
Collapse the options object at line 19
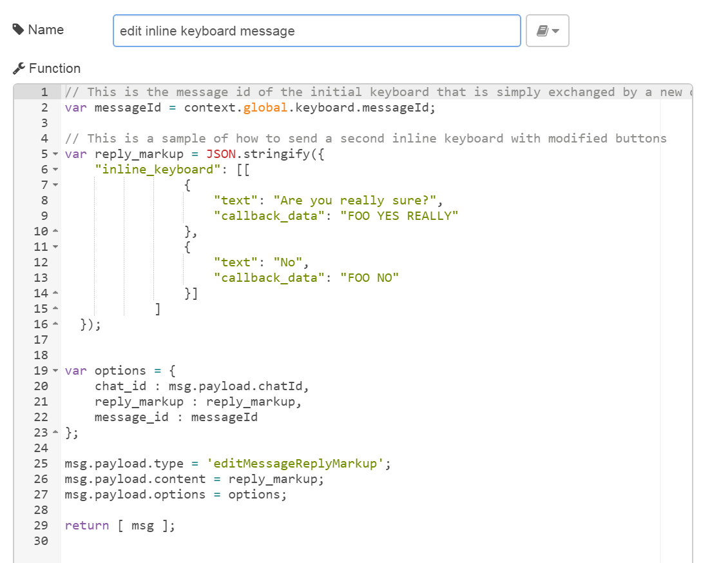click(55, 371)
